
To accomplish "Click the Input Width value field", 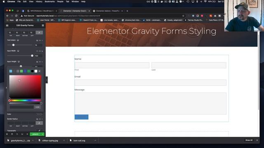I will tap(38, 56).
